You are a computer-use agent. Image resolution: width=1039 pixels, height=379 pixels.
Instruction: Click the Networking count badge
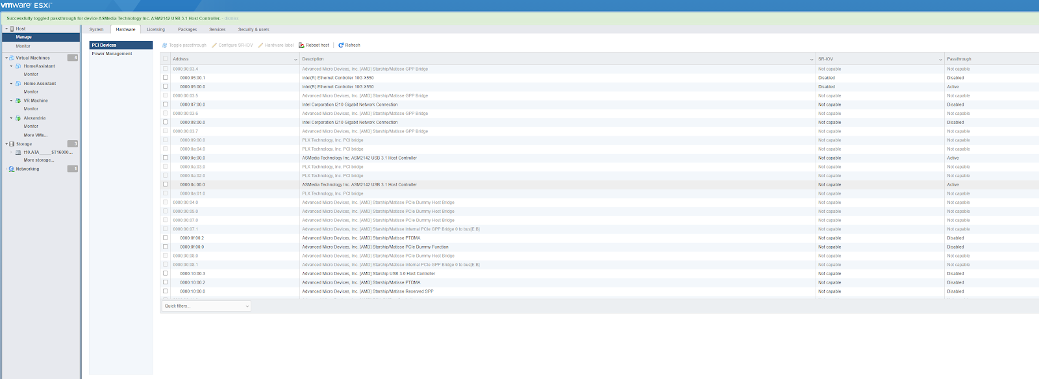pos(73,169)
